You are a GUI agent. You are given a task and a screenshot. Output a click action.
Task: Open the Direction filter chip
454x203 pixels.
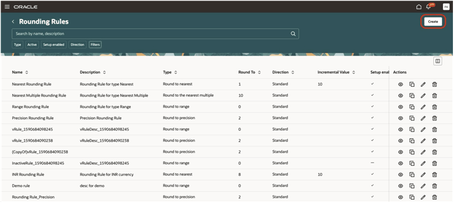pos(77,45)
